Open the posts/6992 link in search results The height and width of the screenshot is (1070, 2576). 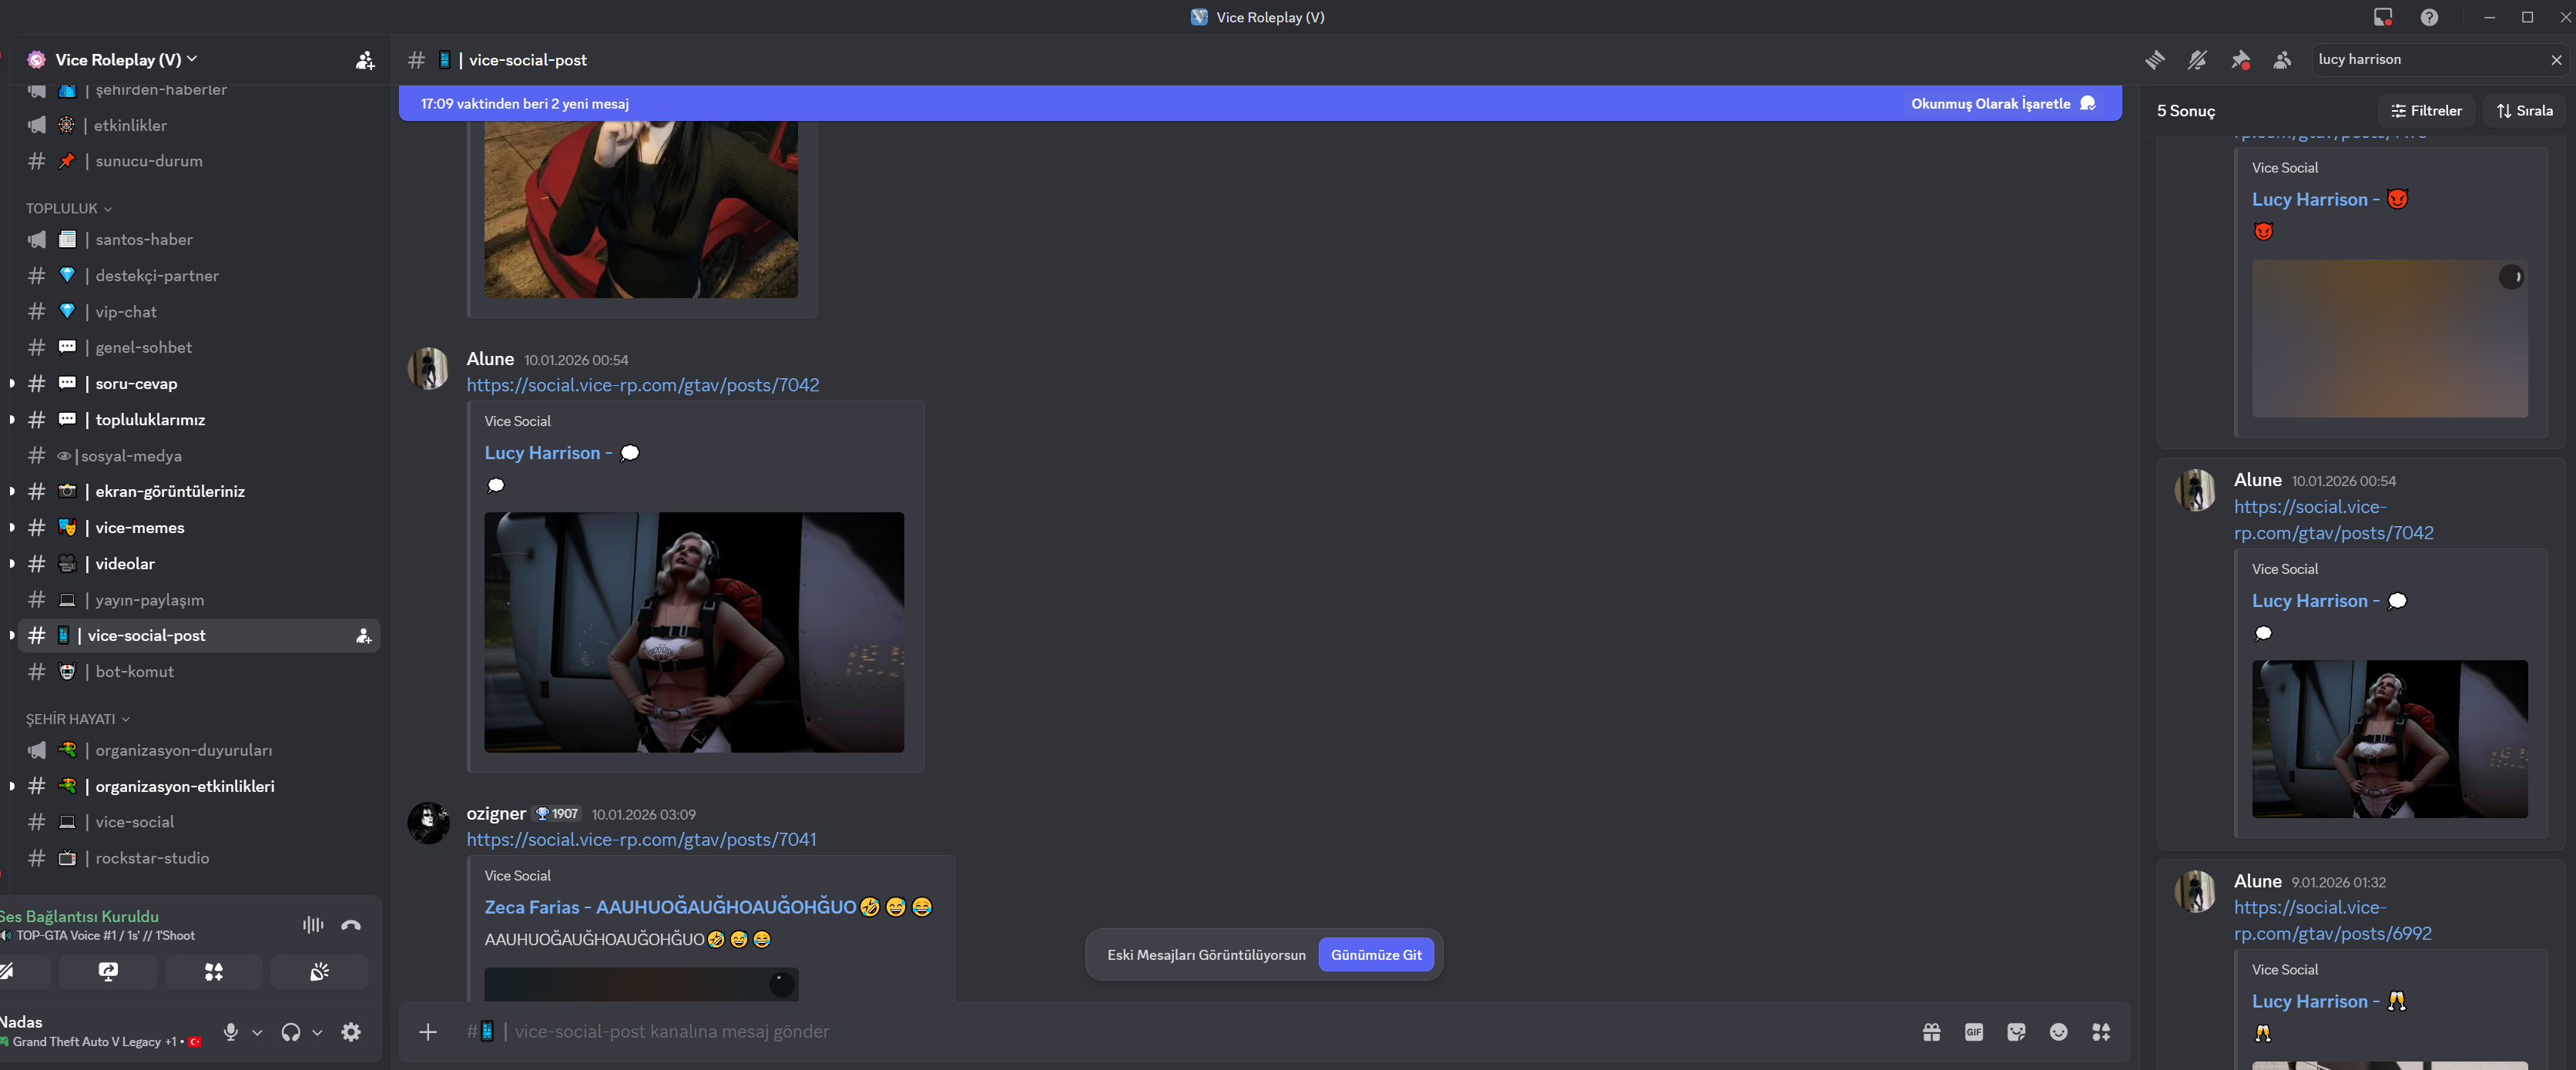coord(2333,920)
